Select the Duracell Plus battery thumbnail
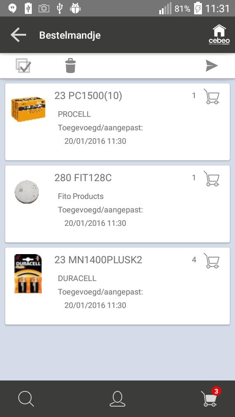Screen dimensions: 235x417 tap(28, 274)
